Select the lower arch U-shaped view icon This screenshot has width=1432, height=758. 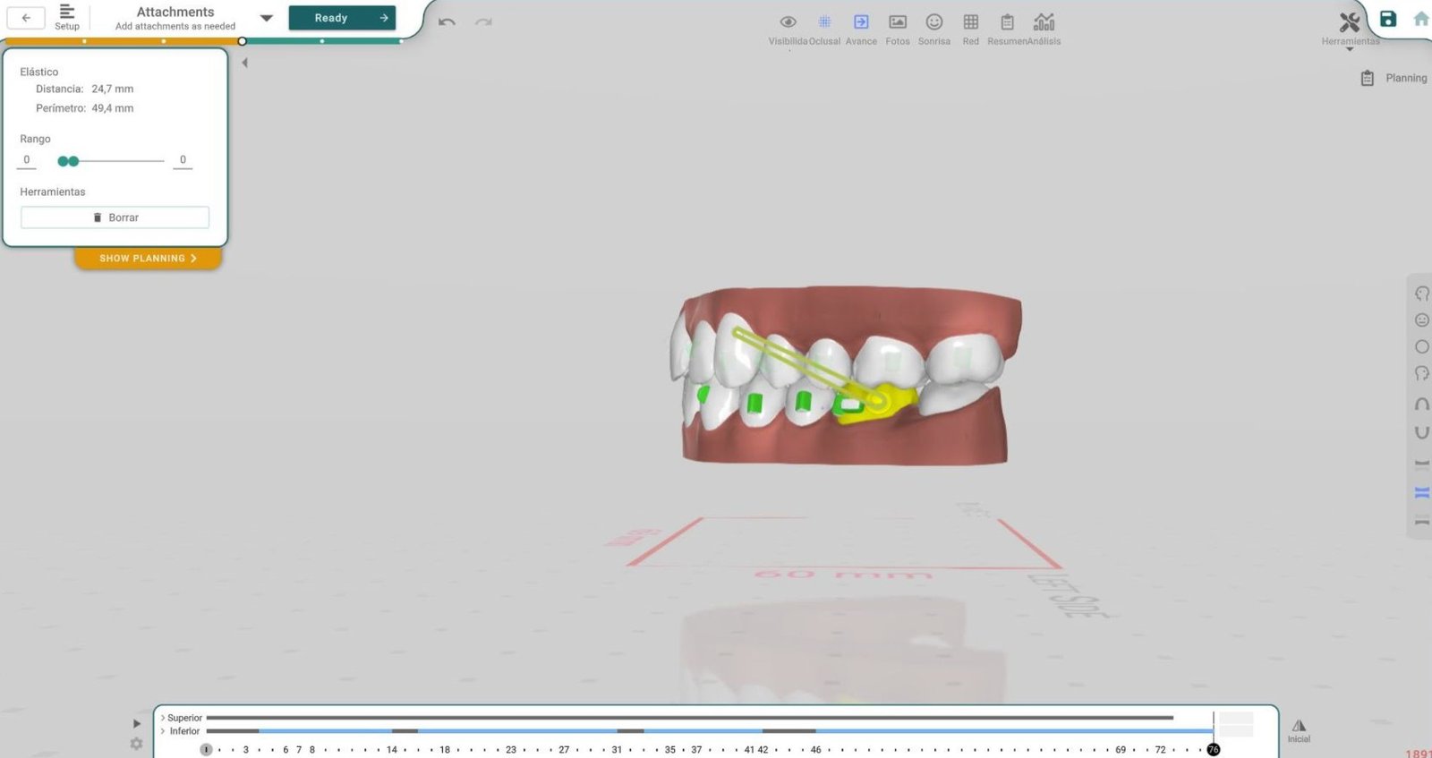pos(1421,433)
